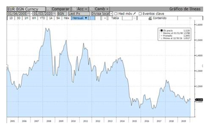
Task: Click the EUR BGN Curncy ticker field
Action: point(26,9)
